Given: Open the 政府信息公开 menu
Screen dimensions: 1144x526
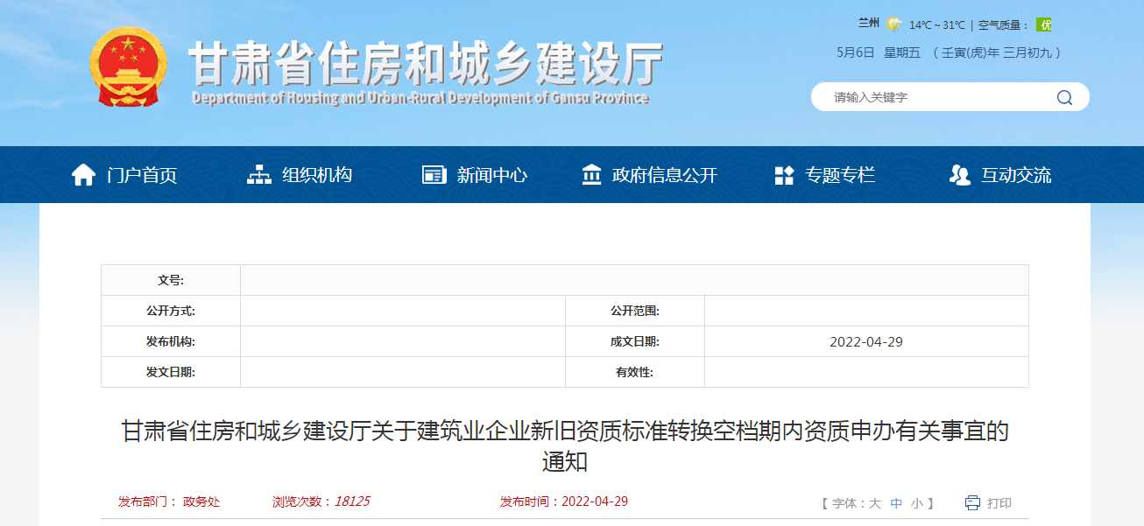Looking at the screenshot, I should 665,175.
